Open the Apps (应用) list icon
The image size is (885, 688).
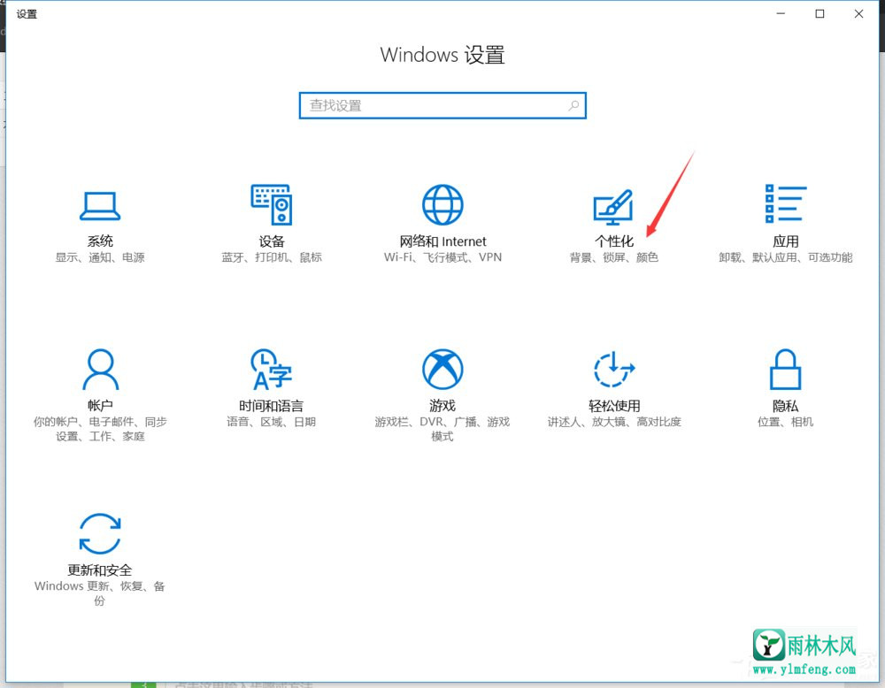point(786,203)
